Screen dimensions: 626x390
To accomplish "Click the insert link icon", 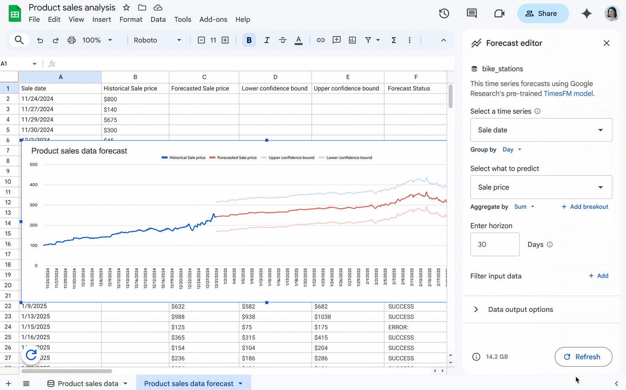I will (x=320, y=40).
